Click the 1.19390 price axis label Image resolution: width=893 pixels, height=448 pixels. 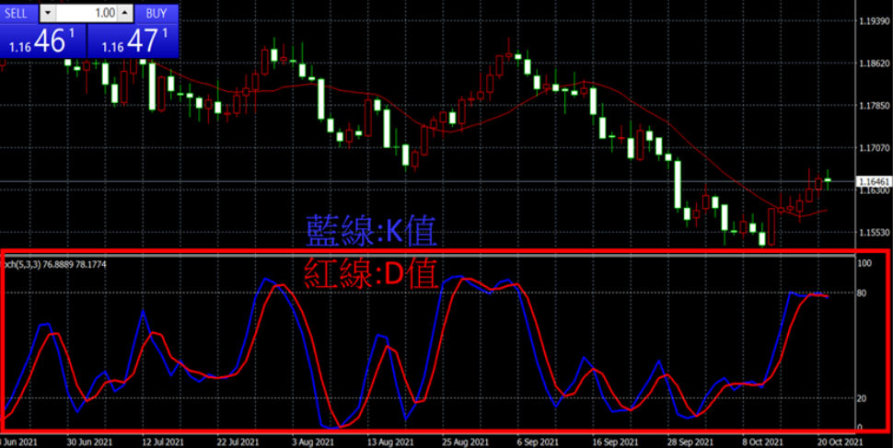(x=872, y=20)
